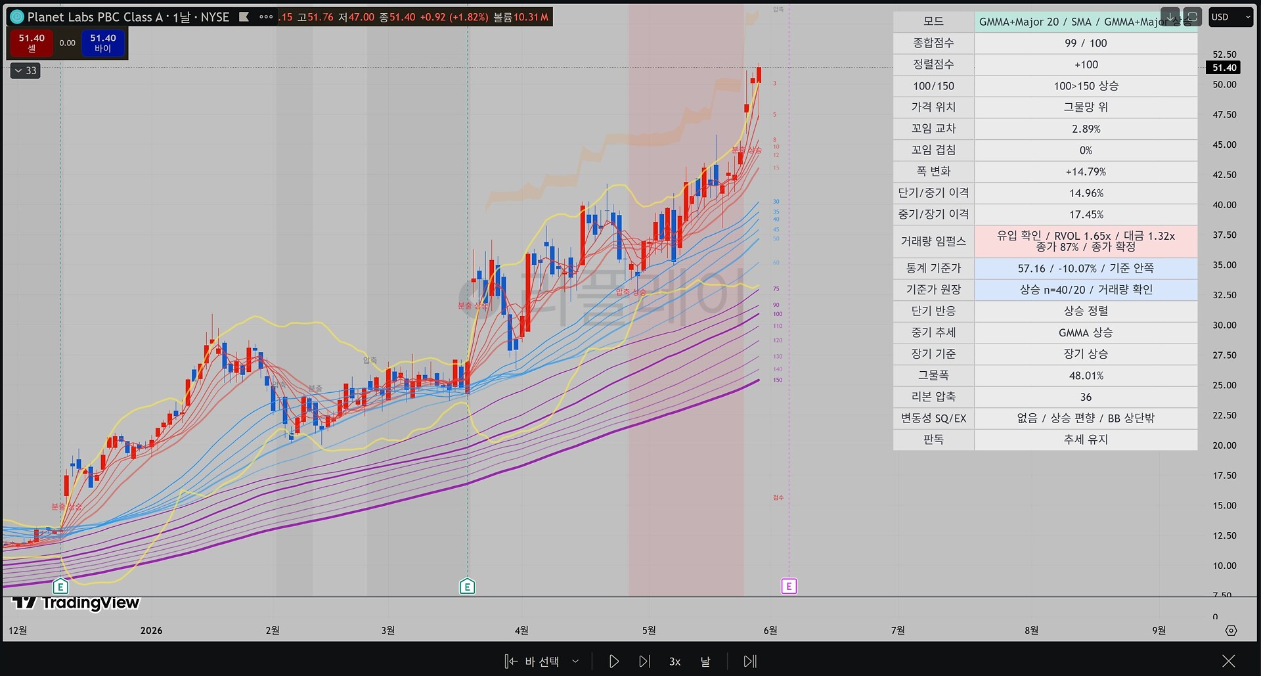Jump to real-time with the skip-to-end icon

click(750, 662)
